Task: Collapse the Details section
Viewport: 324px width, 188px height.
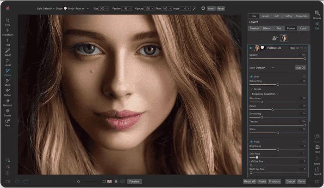Action: pos(251,88)
